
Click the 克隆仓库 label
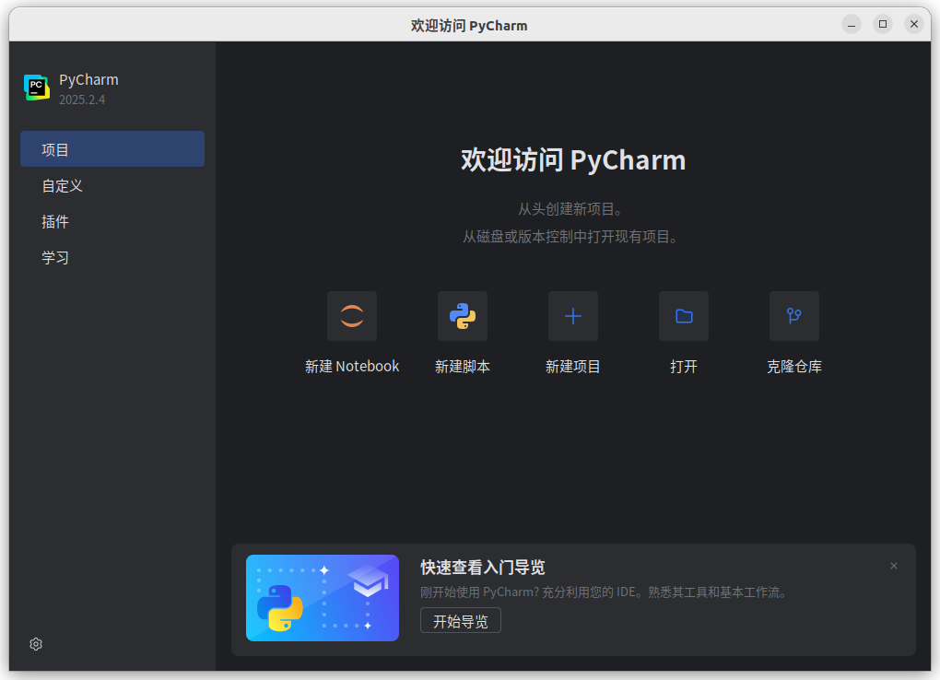[794, 367]
